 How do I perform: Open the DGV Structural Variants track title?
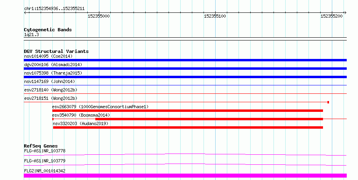click(x=56, y=51)
